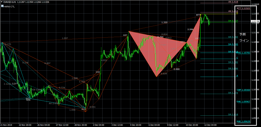Click the EURUSD-b,H1 chart title text
The width and height of the screenshot is (261, 127).
pyautogui.click(x=10, y=2)
